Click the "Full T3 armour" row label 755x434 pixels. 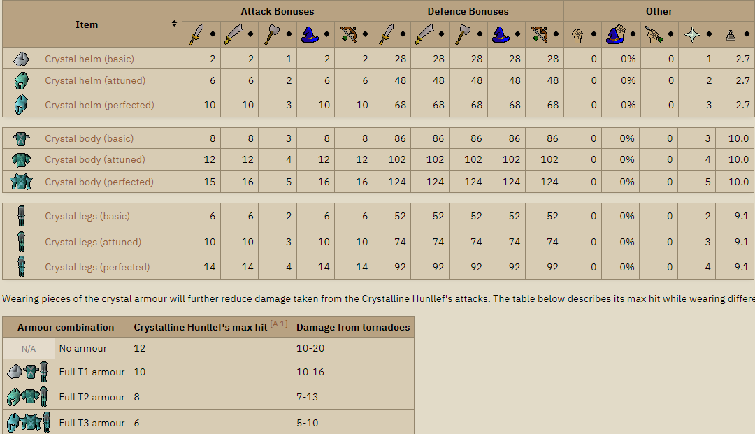coord(92,423)
